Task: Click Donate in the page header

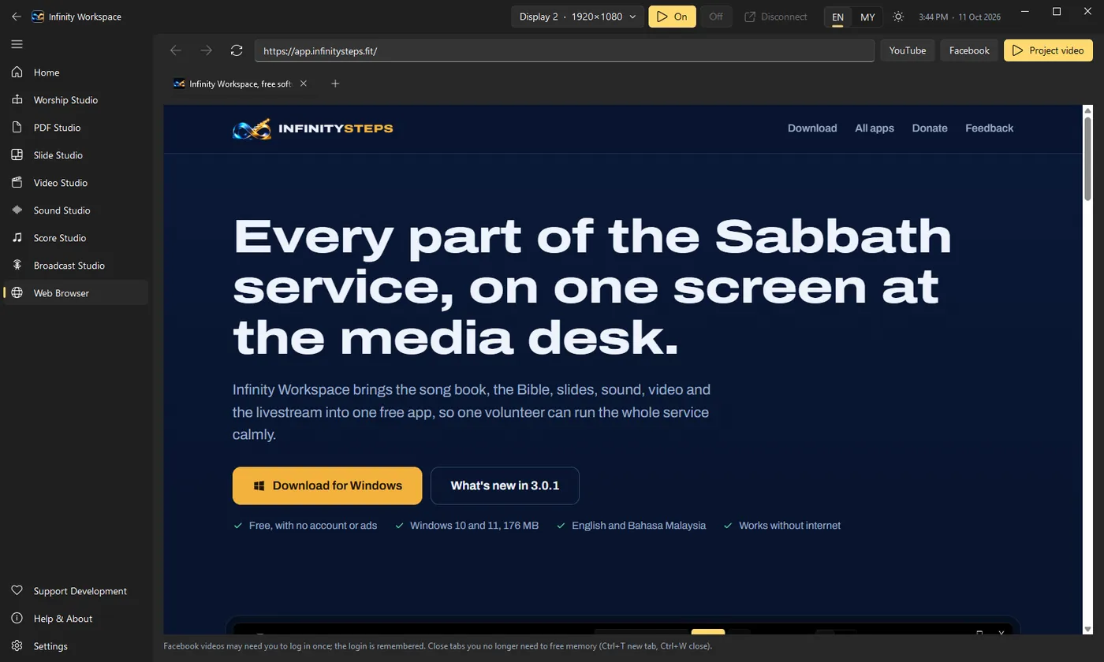Action: point(930,128)
